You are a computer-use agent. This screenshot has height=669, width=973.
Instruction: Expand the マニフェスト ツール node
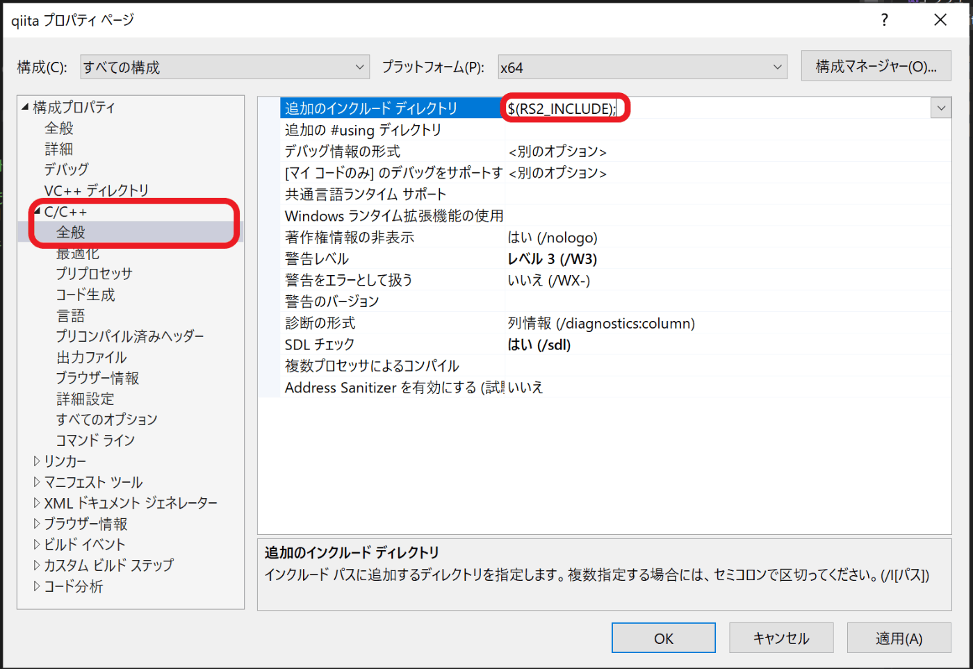pos(37,481)
